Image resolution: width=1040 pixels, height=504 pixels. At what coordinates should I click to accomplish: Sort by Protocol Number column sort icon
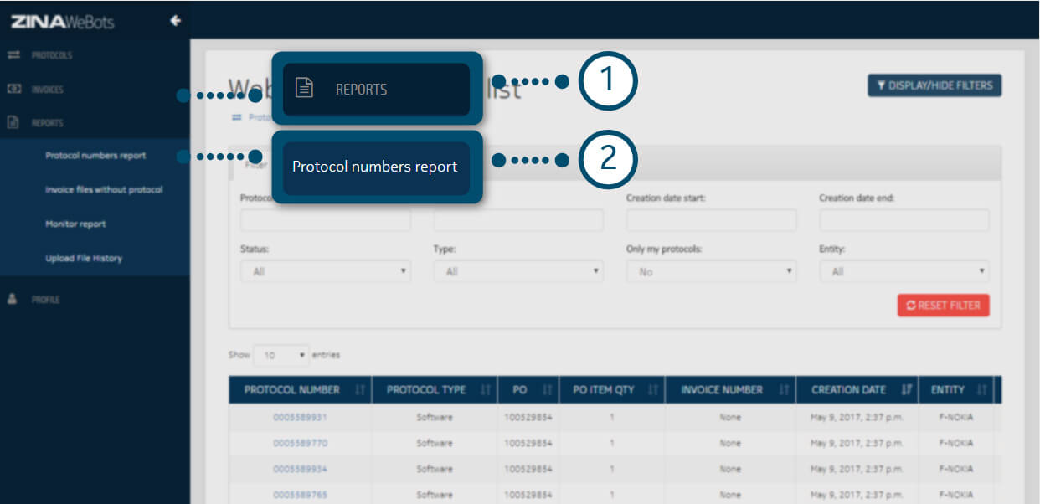point(360,389)
